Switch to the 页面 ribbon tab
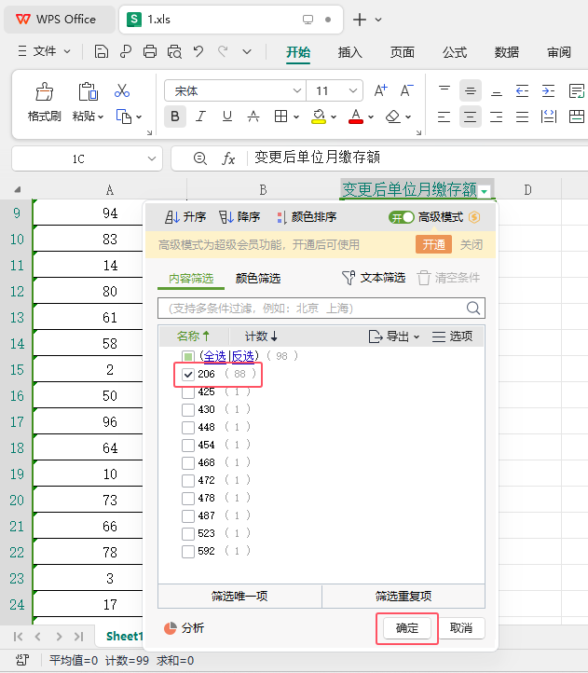 403,52
